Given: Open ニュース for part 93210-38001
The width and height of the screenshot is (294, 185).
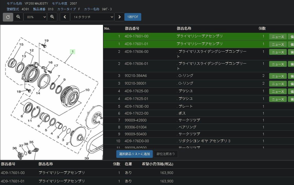Looking at the screenshot, I should coord(278,84).
